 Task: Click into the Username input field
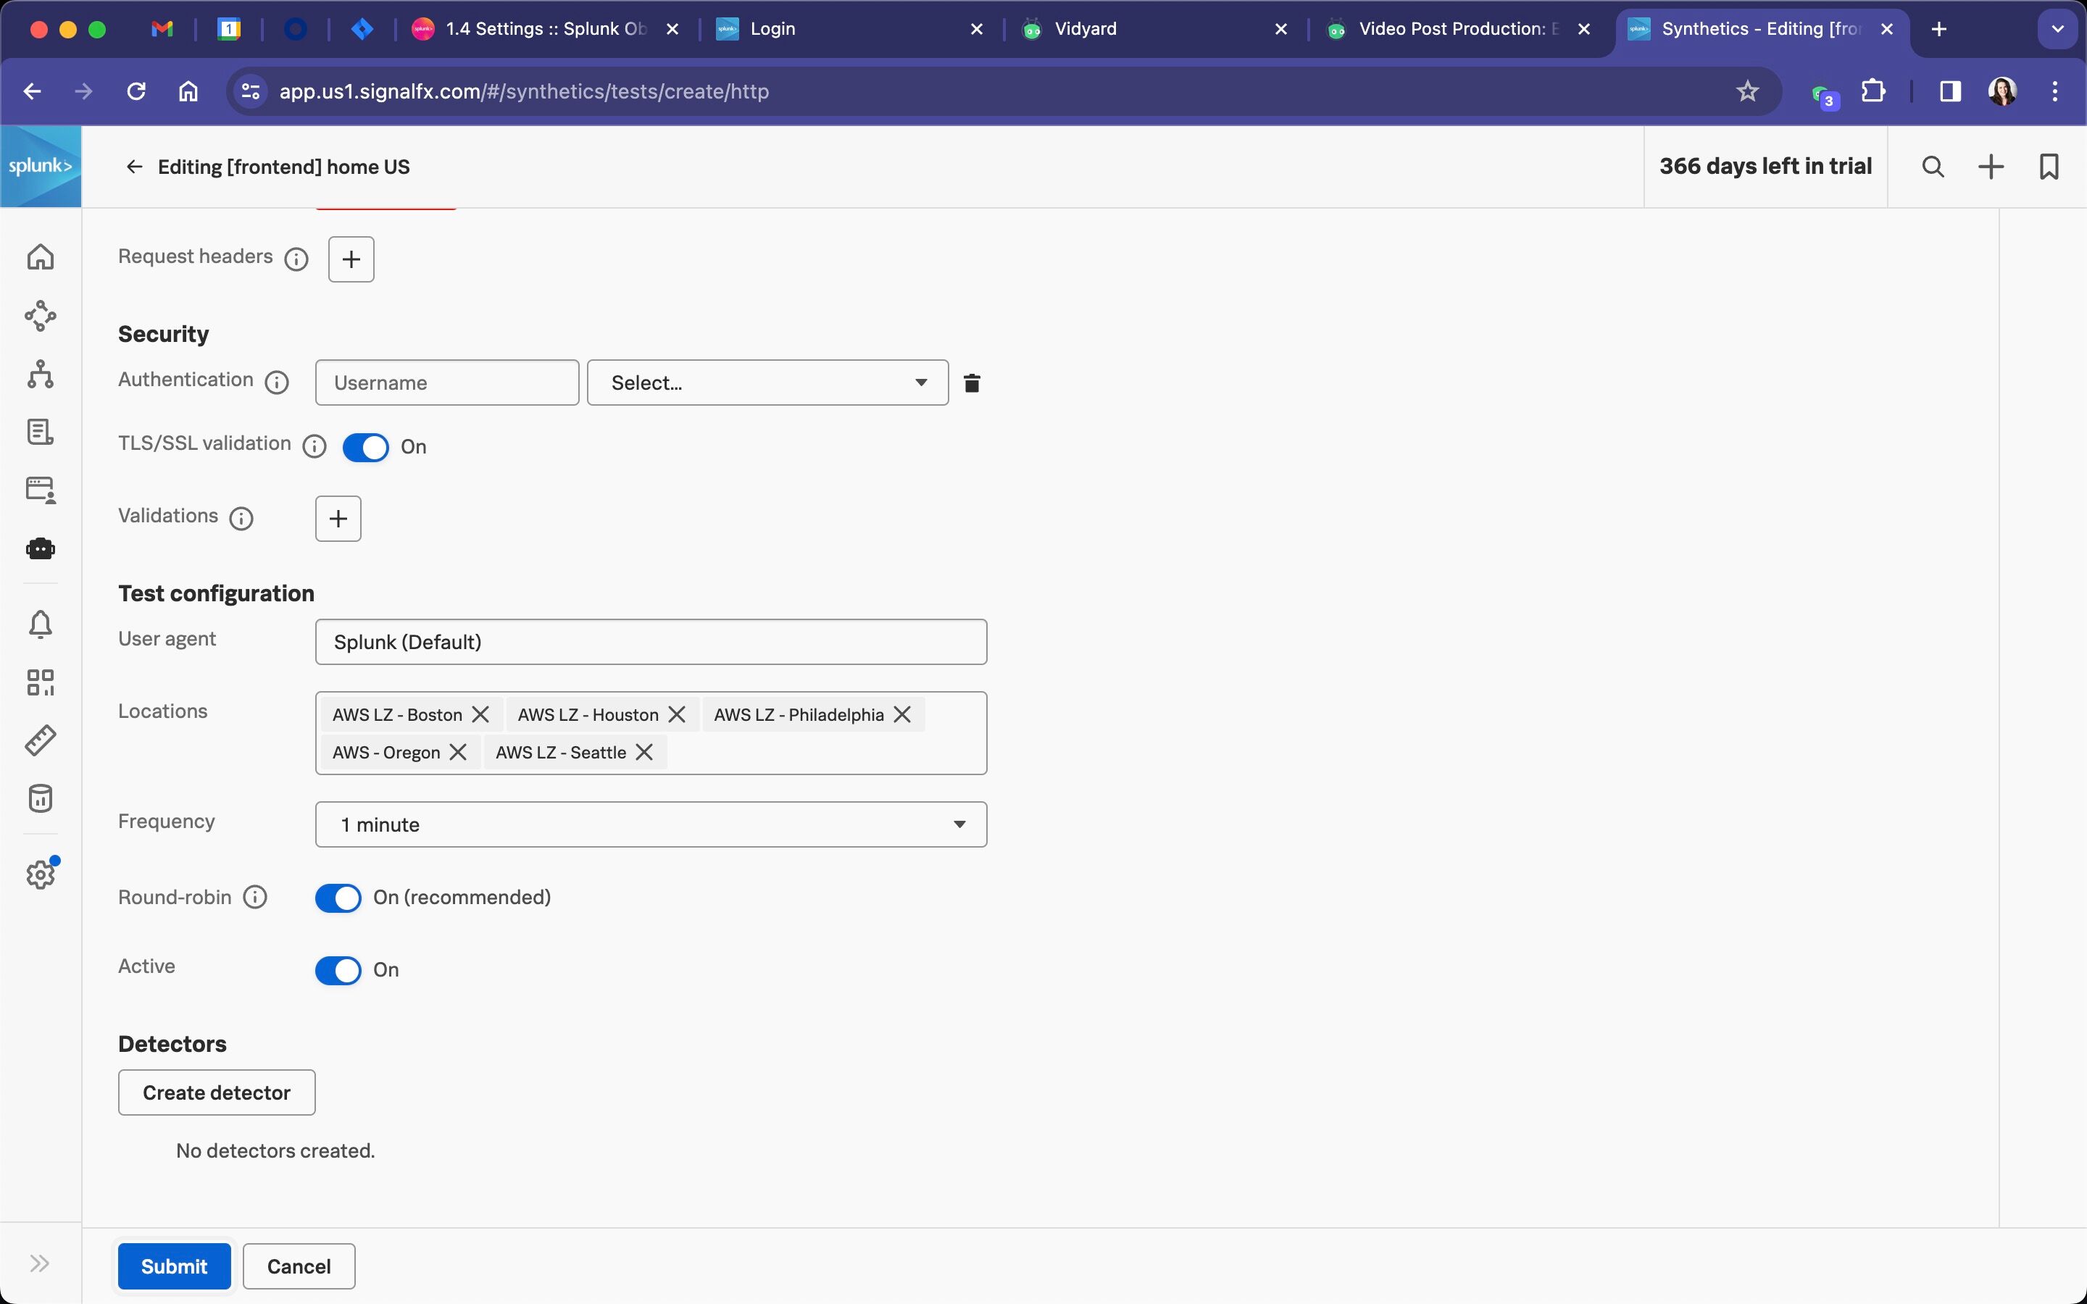446,383
